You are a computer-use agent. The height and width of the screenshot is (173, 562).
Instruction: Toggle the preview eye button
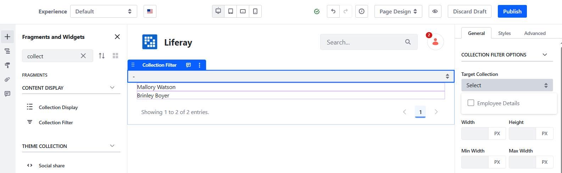(x=435, y=11)
